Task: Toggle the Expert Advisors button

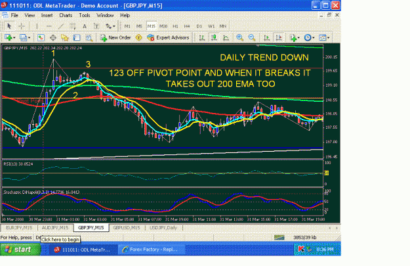Action: [168, 37]
